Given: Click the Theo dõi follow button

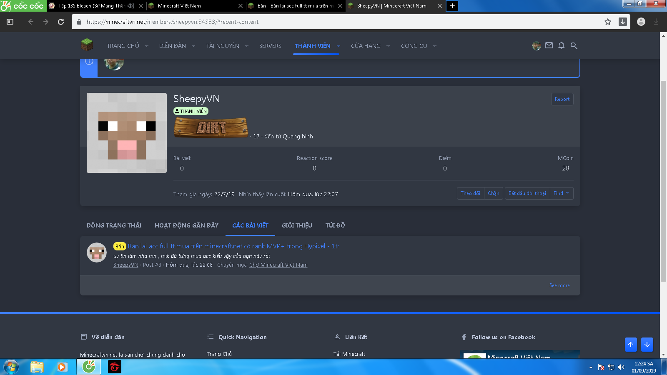Looking at the screenshot, I should point(471,193).
